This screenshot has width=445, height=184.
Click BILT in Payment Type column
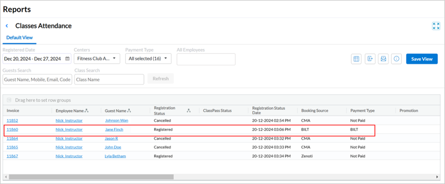click(354, 129)
